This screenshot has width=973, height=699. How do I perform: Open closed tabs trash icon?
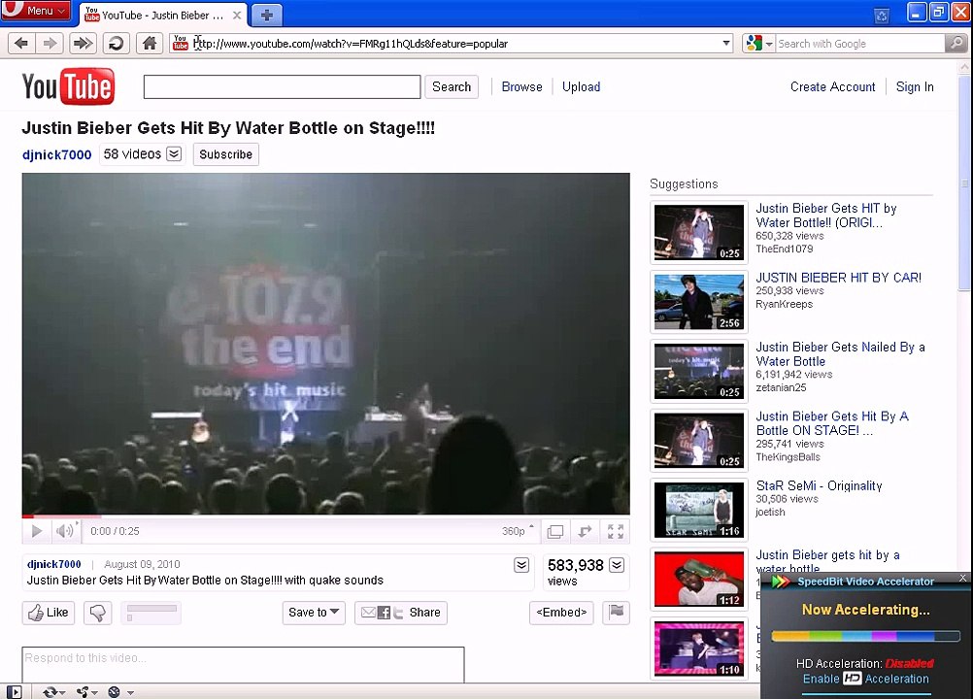(x=881, y=15)
